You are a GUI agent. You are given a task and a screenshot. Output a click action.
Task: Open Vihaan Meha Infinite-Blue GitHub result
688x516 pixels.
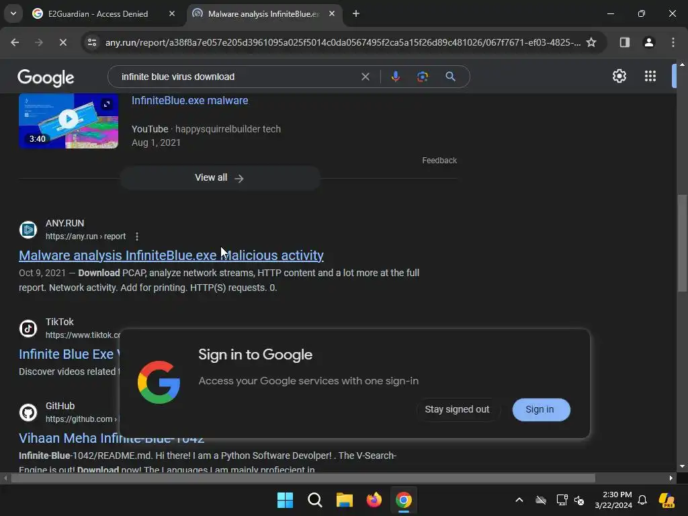[x=112, y=438]
